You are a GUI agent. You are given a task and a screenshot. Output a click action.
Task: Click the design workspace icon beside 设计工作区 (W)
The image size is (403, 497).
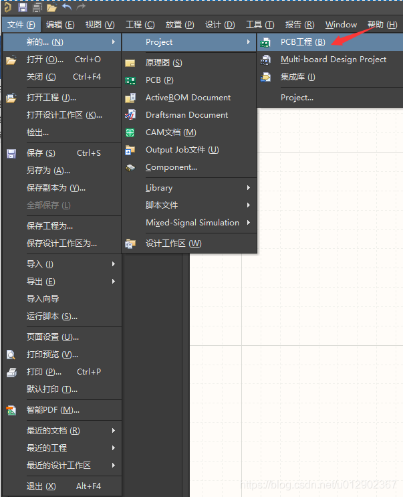pyautogui.click(x=130, y=243)
